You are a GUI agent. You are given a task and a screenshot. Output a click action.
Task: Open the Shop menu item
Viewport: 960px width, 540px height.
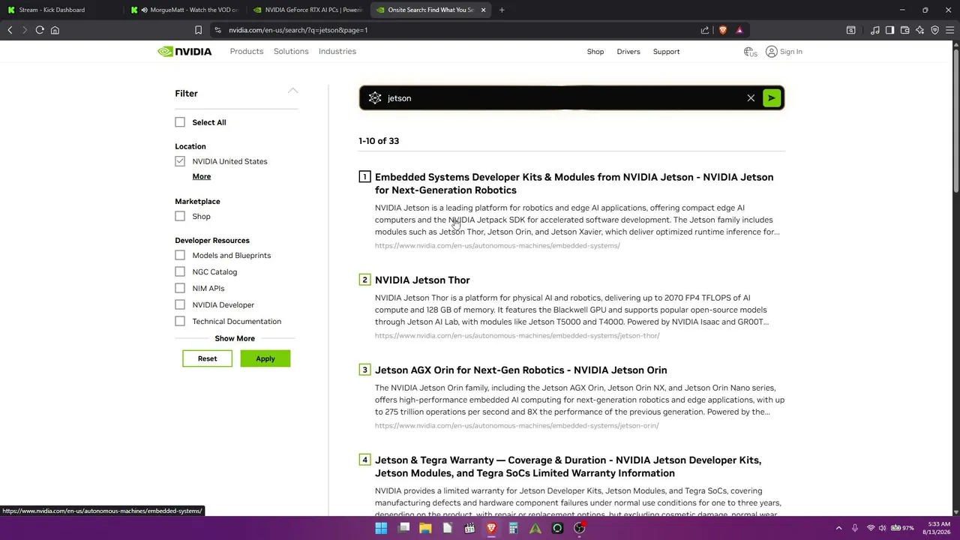point(595,52)
